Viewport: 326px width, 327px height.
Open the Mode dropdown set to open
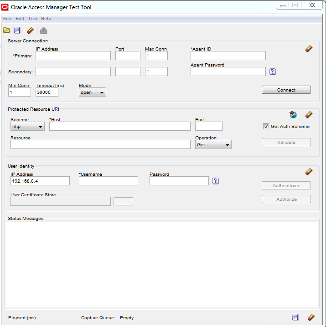(x=93, y=92)
